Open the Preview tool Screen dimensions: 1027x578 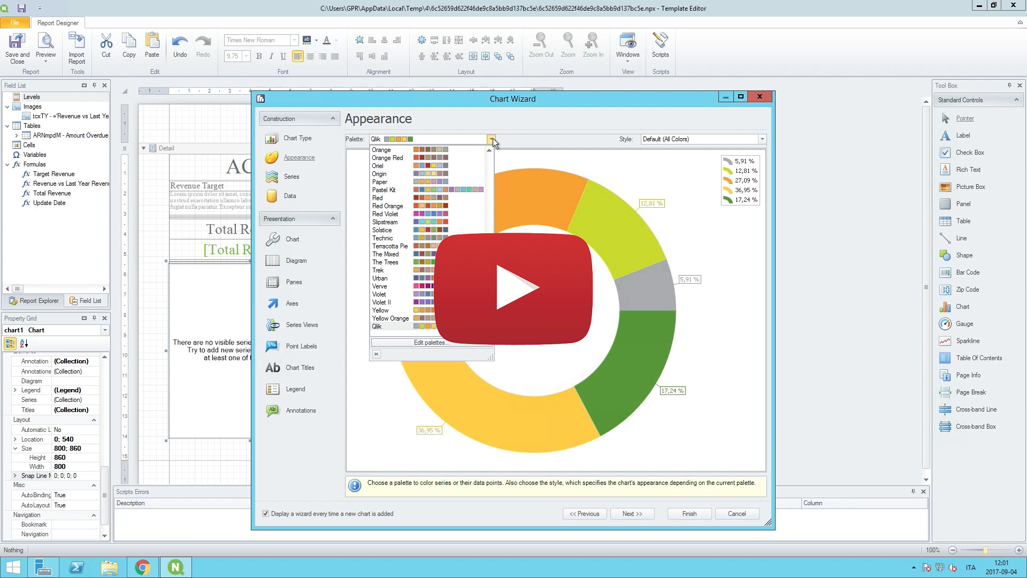45,42
